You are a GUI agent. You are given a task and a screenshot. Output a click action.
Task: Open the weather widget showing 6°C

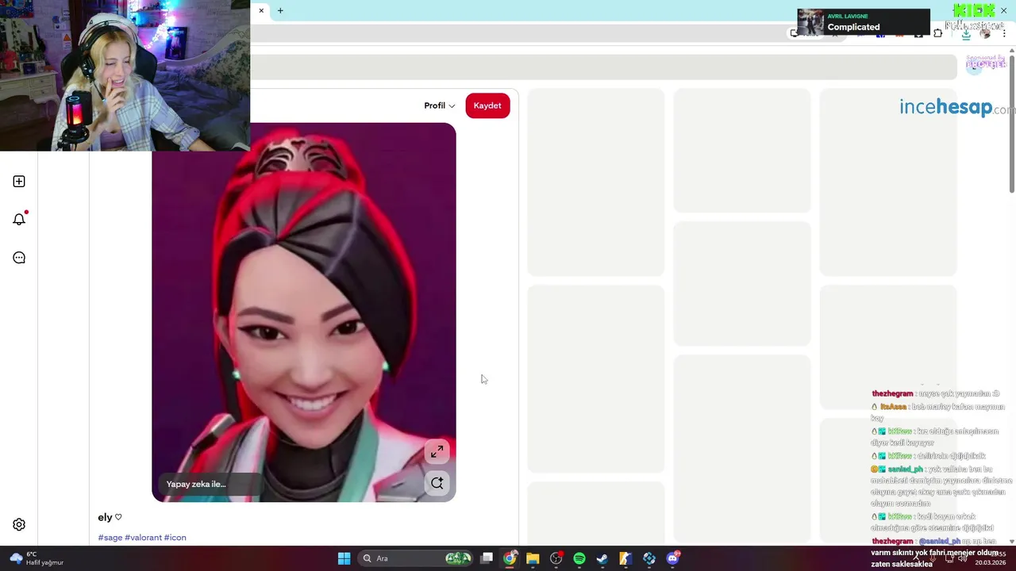click(x=36, y=558)
